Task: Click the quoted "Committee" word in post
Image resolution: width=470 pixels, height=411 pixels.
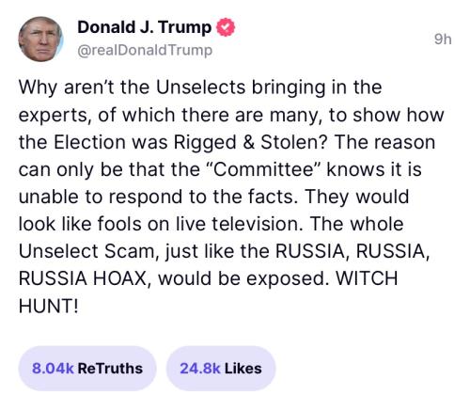Action: [263, 169]
